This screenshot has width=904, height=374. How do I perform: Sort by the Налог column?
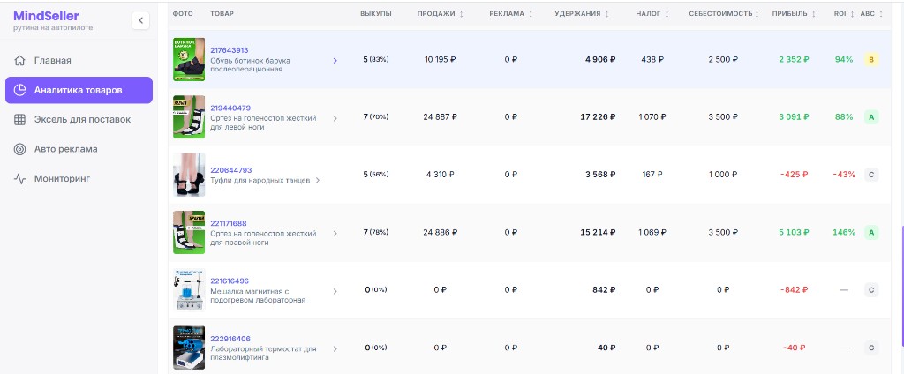click(x=652, y=14)
